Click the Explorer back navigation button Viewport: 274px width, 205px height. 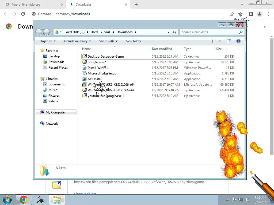coord(39,32)
